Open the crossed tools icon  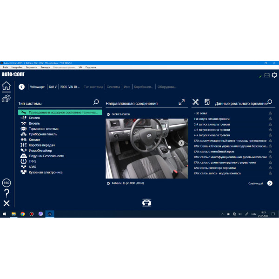click(x=196, y=102)
